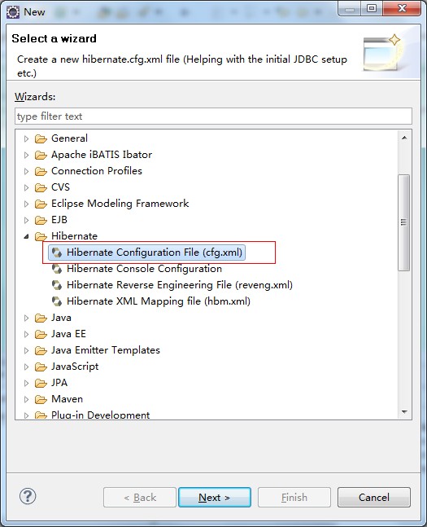The width and height of the screenshot is (427, 527).
Task: Select the JavaScript wizard category
Action: [75, 367]
